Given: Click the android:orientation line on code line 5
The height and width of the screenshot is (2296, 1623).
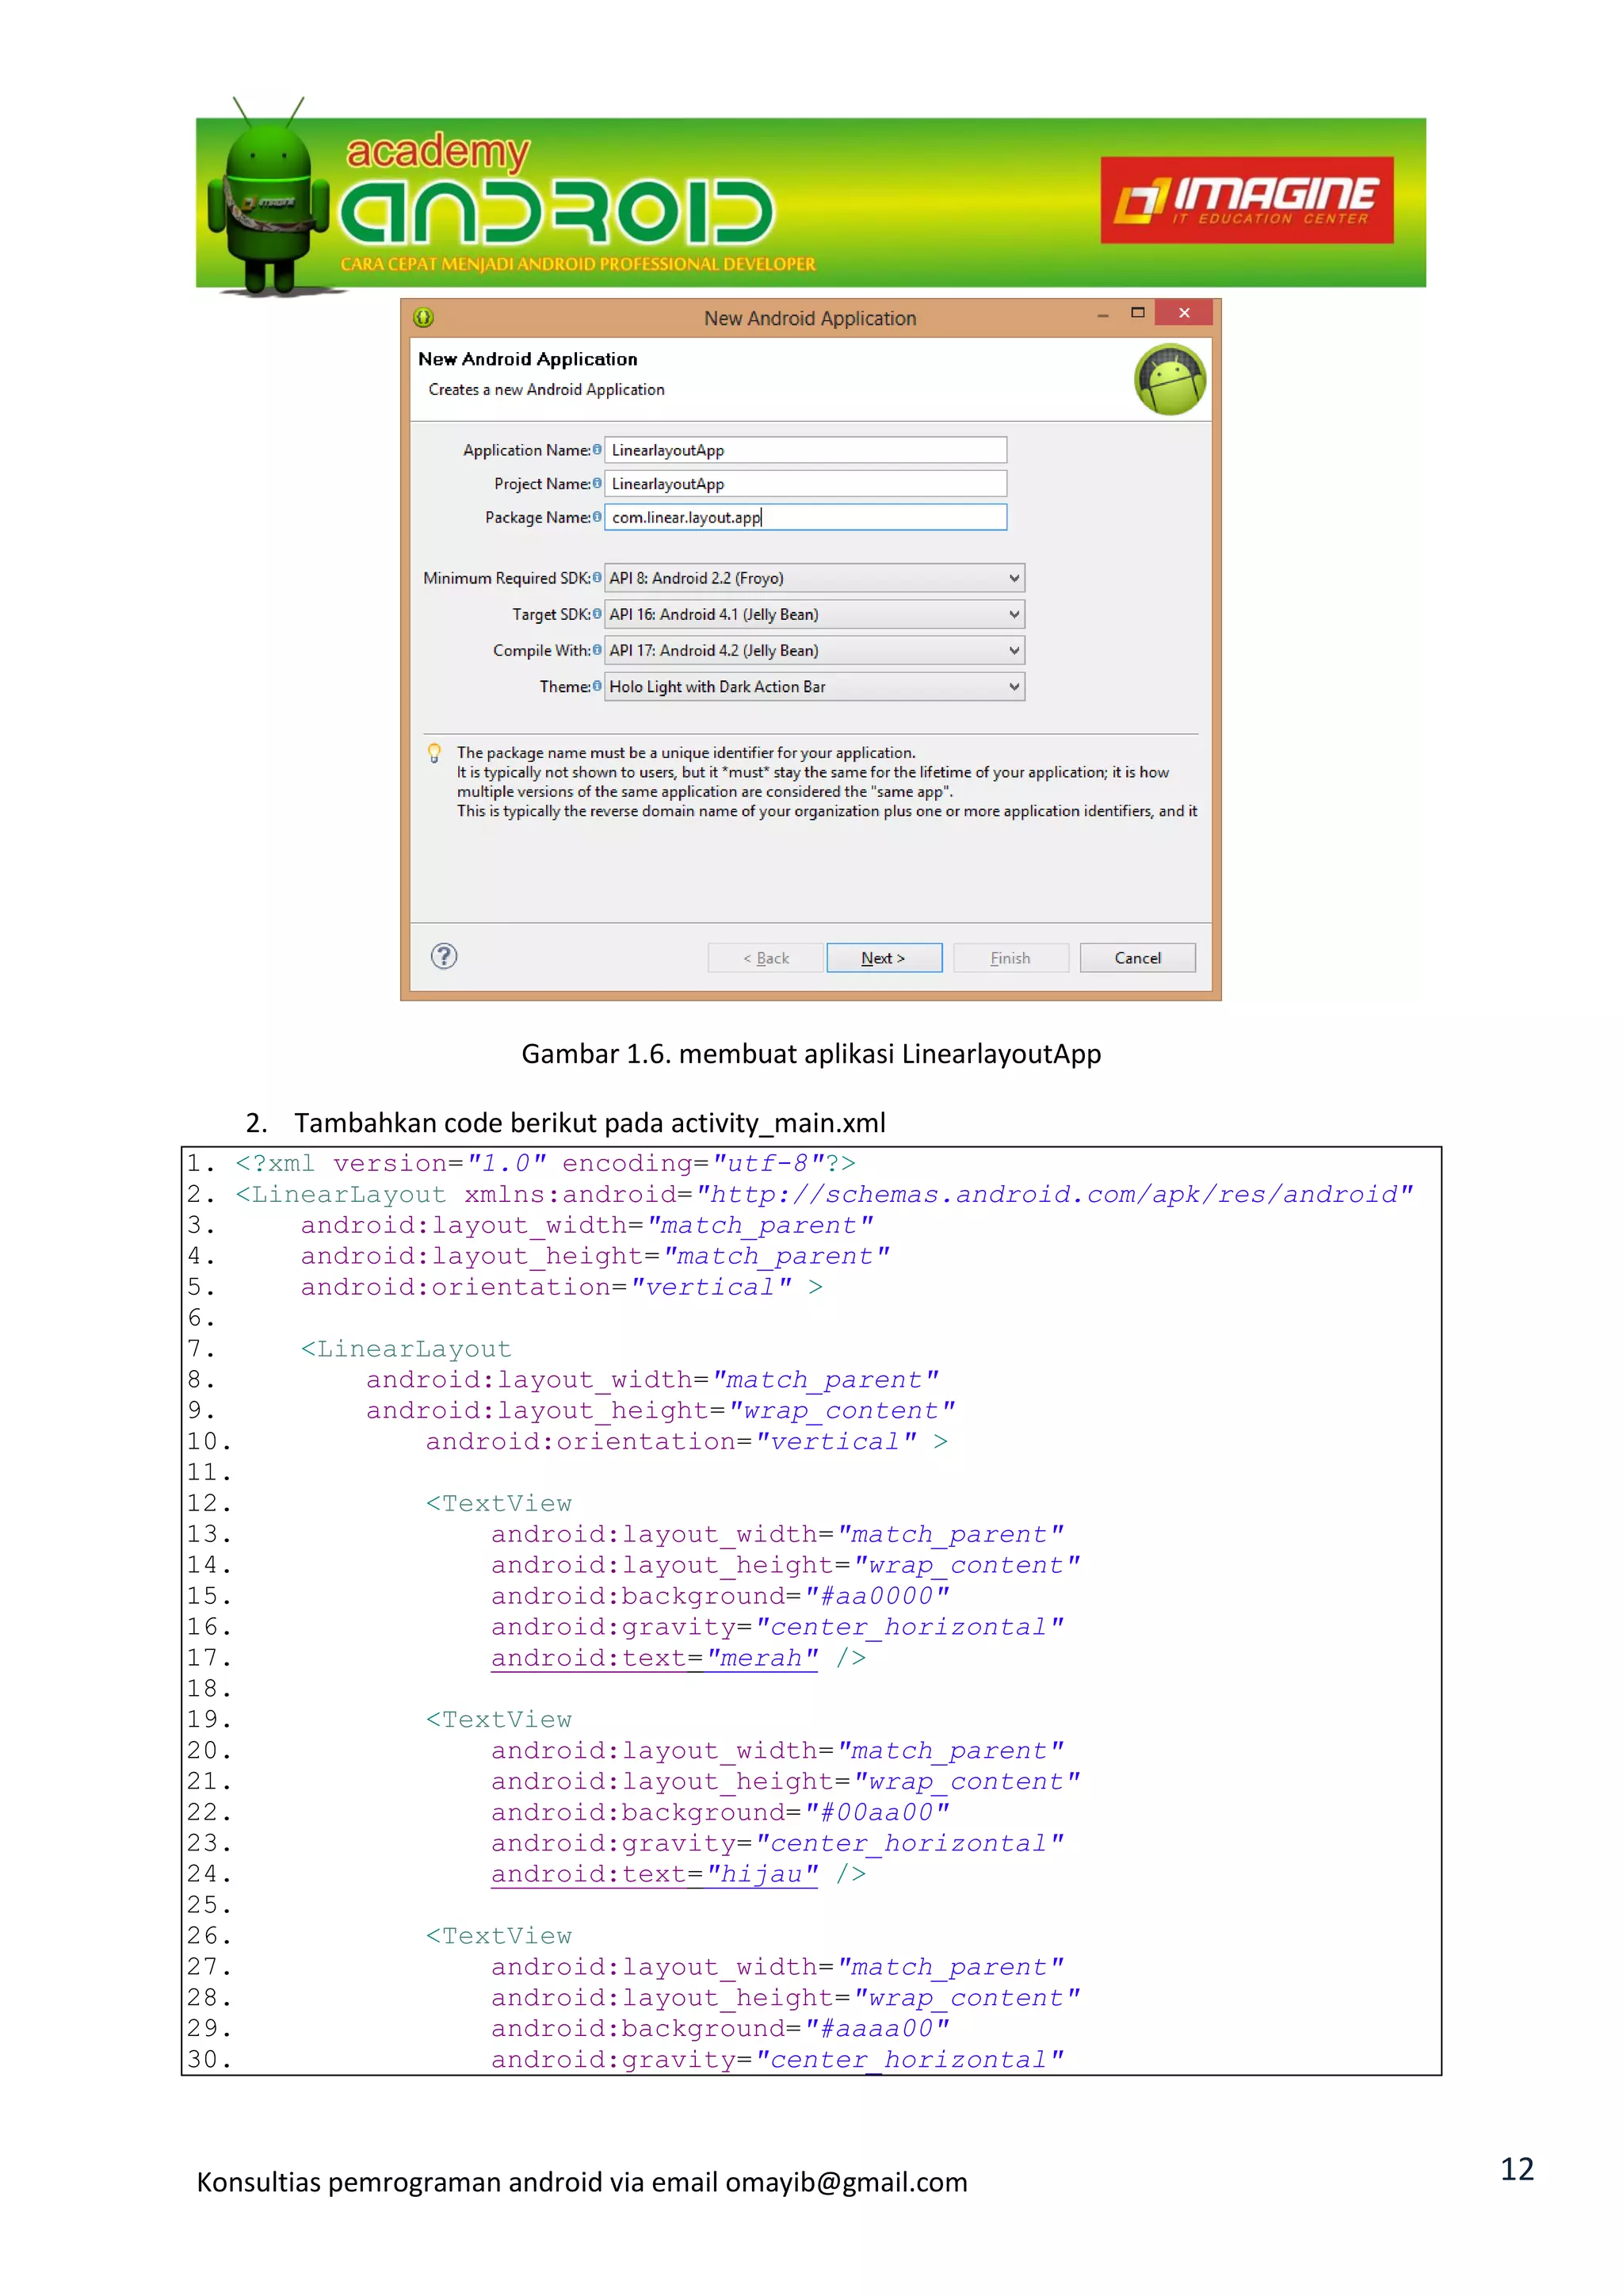Looking at the screenshot, I should click(562, 1287).
